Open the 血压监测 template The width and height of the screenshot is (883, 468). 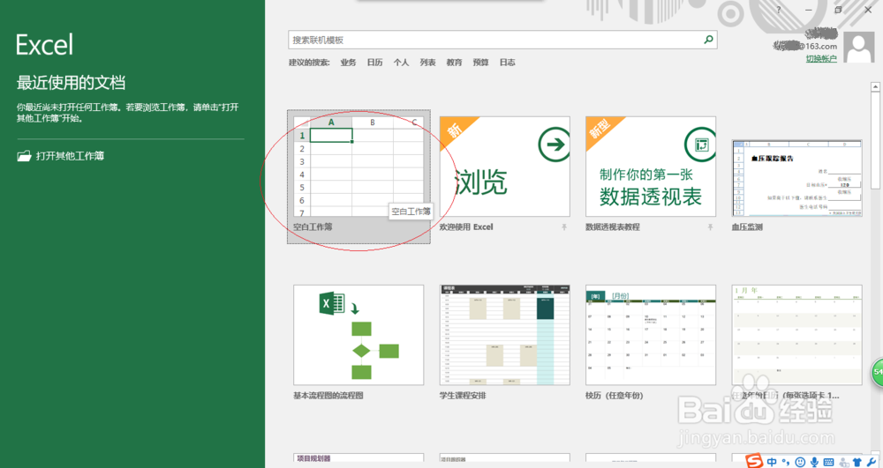796,178
